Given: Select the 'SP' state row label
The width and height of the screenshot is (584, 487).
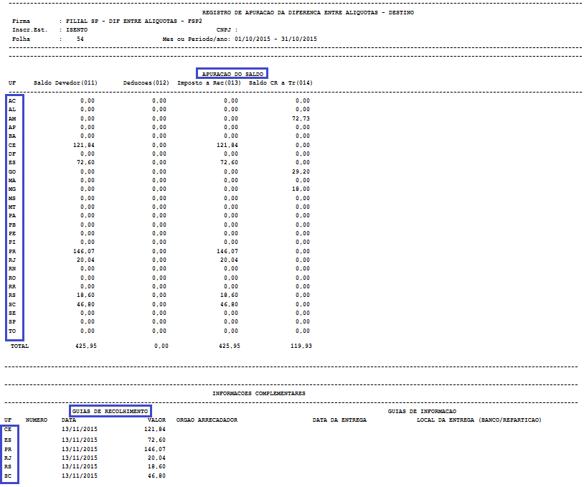Looking at the screenshot, I should pos(12,322).
